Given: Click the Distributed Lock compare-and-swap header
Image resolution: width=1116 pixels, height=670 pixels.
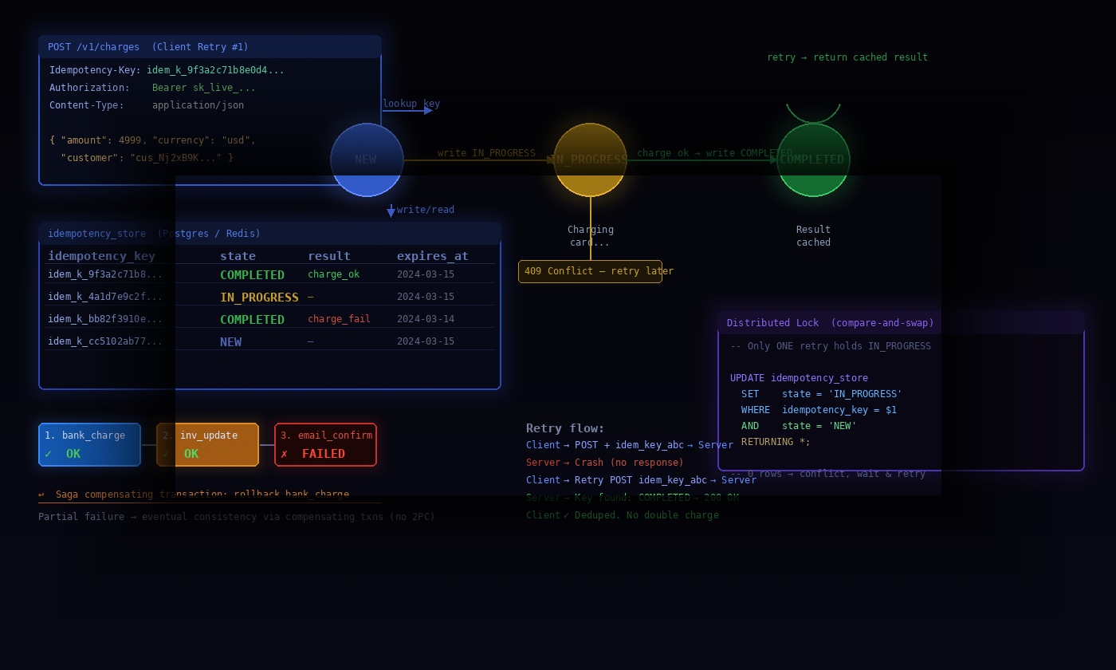Looking at the screenshot, I should click(x=901, y=323).
